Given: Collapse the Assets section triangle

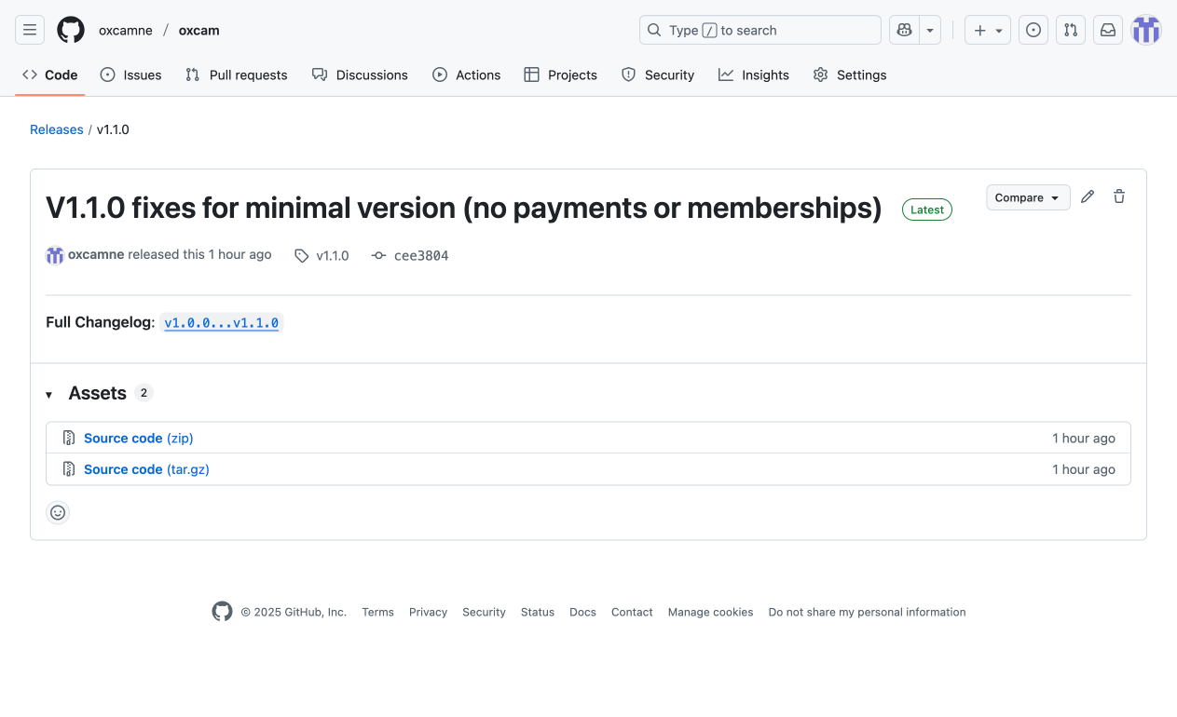Looking at the screenshot, I should (x=49, y=395).
